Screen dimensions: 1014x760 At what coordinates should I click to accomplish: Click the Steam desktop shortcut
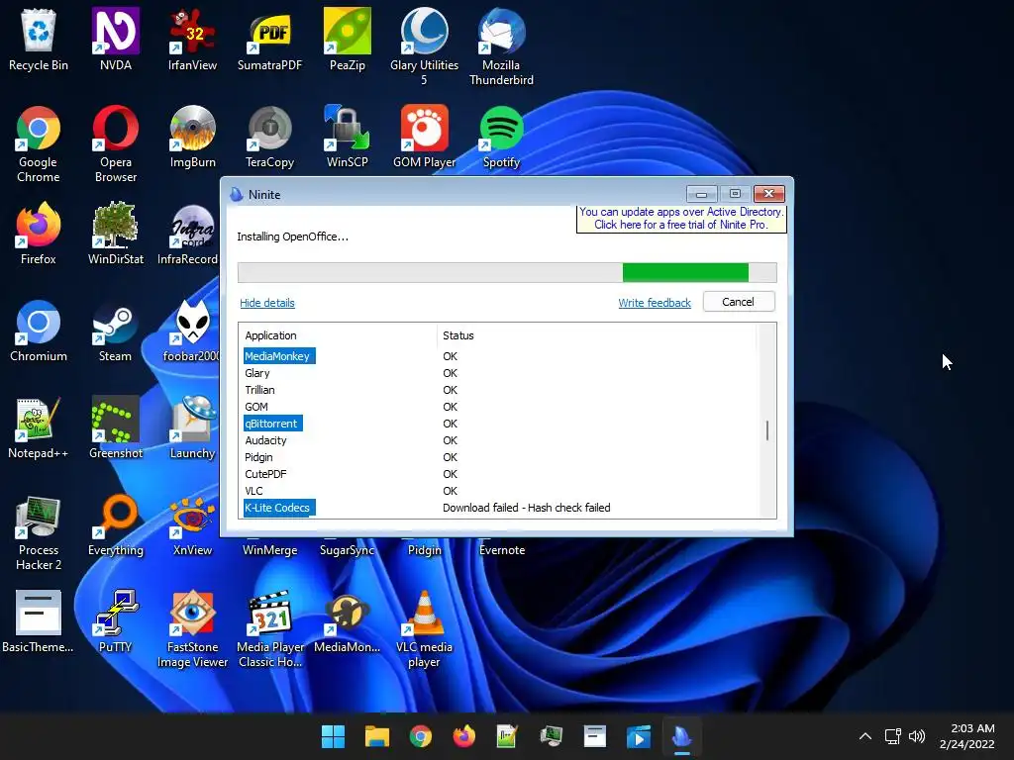116,331
